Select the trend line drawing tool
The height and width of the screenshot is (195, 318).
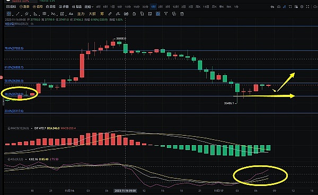tap(17, 14)
